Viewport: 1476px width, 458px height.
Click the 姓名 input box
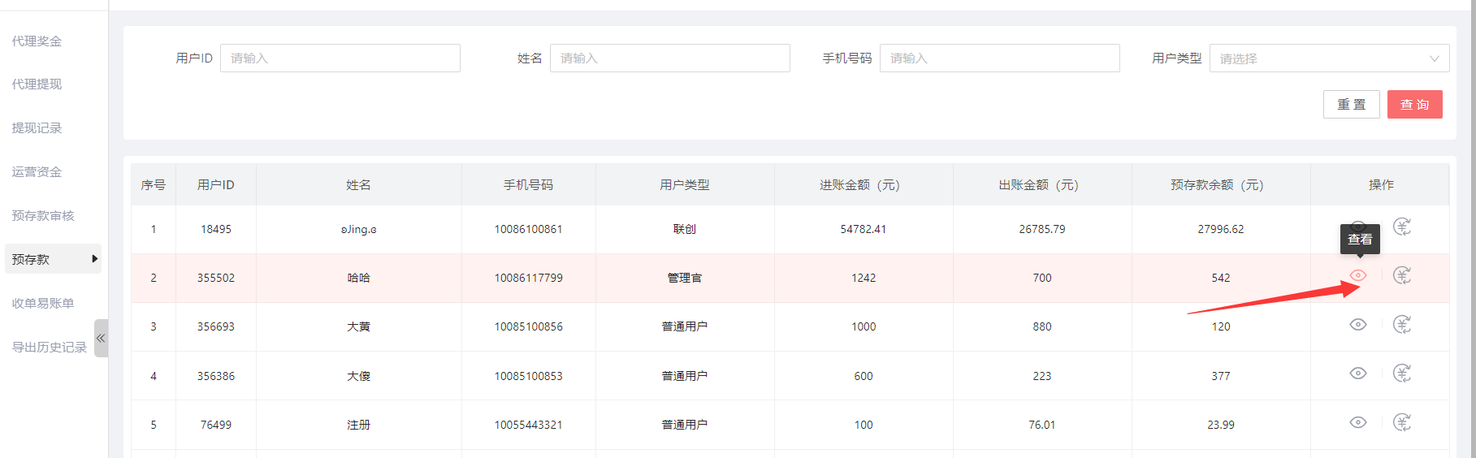click(x=669, y=58)
